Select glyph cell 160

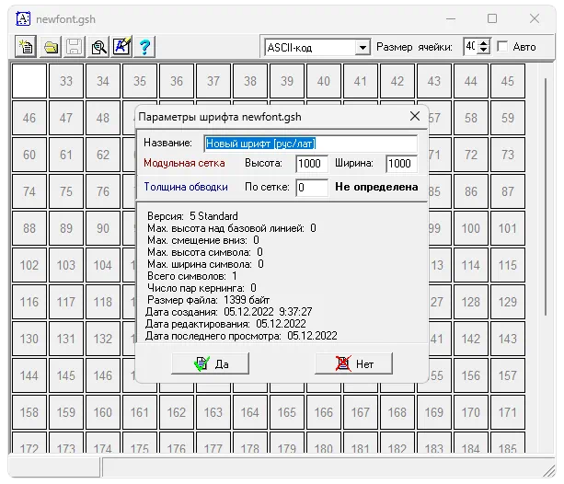103,412
